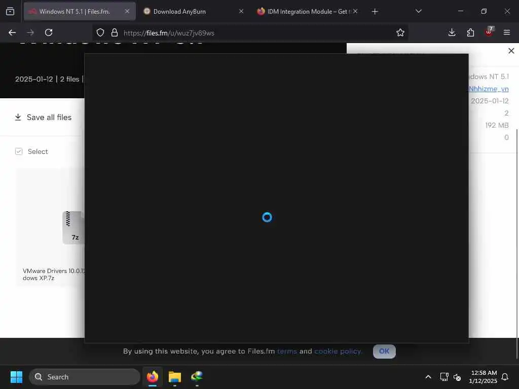The height and width of the screenshot is (389, 519).
Task: Open Windows Start menu
Action: click(x=16, y=377)
